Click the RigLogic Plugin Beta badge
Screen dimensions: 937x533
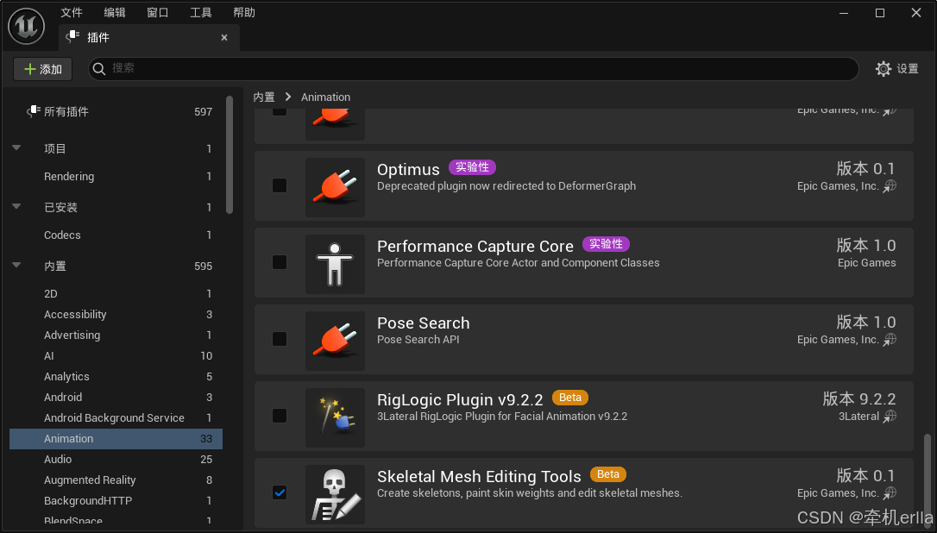(x=570, y=398)
